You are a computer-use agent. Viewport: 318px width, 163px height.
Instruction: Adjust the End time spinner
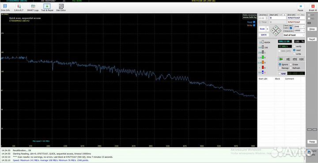click(x=267, y=18)
